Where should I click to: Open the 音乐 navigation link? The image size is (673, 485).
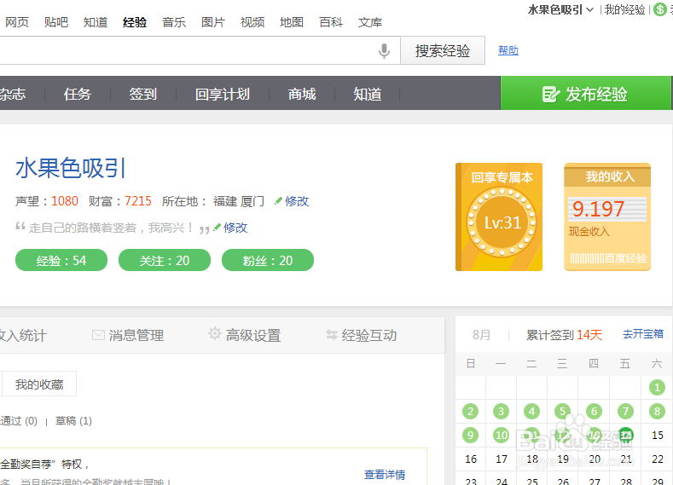point(174,22)
